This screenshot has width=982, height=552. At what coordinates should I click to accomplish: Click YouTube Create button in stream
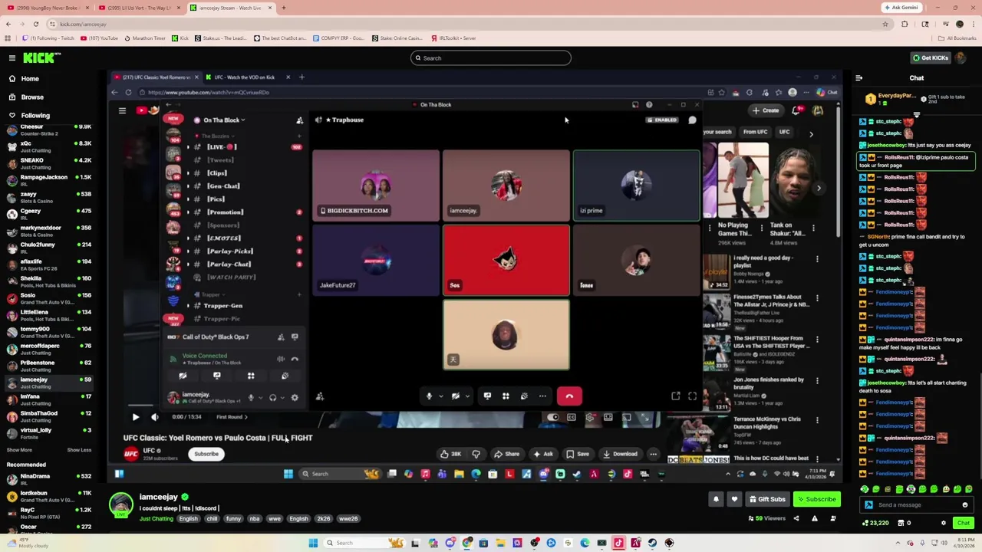click(x=766, y=110)
